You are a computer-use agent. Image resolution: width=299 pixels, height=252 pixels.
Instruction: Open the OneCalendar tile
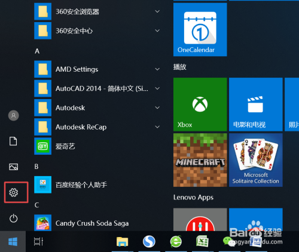[200, 29]
